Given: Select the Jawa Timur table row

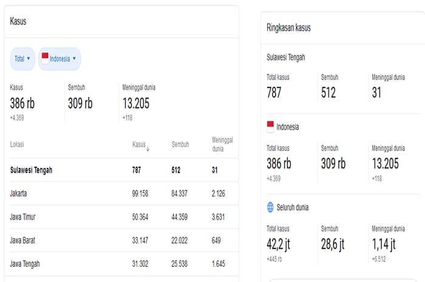Looking at the screenshot, I should pos(124,217).
